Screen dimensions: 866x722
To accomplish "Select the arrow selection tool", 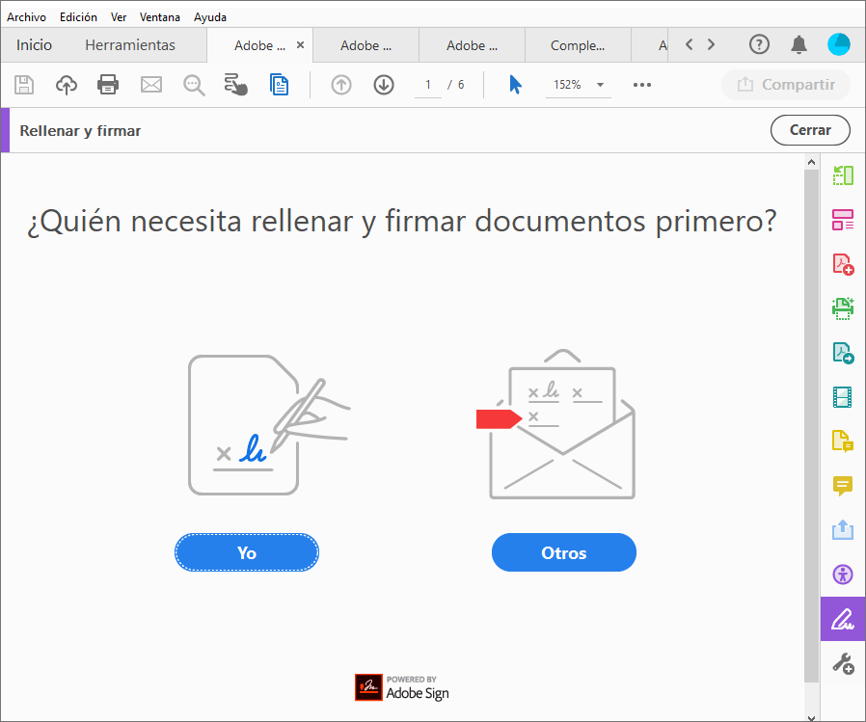I will [x=516, y=85].
